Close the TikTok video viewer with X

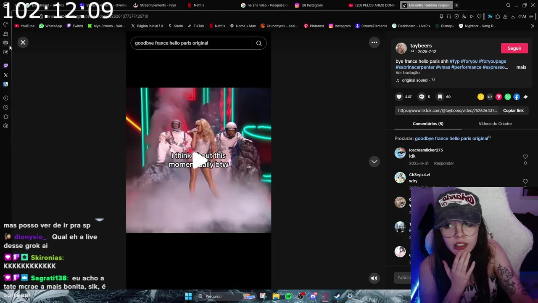(x=23, y=42)
